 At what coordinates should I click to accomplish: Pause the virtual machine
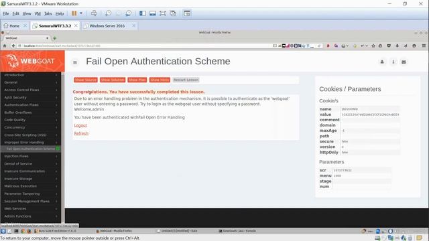74,13
